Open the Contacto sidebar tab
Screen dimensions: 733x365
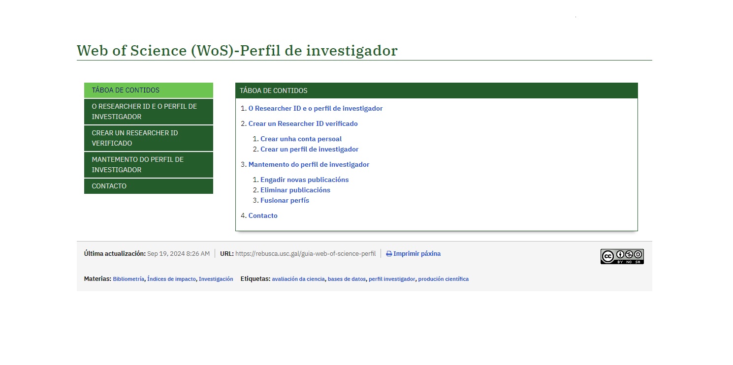click(148, 186)
